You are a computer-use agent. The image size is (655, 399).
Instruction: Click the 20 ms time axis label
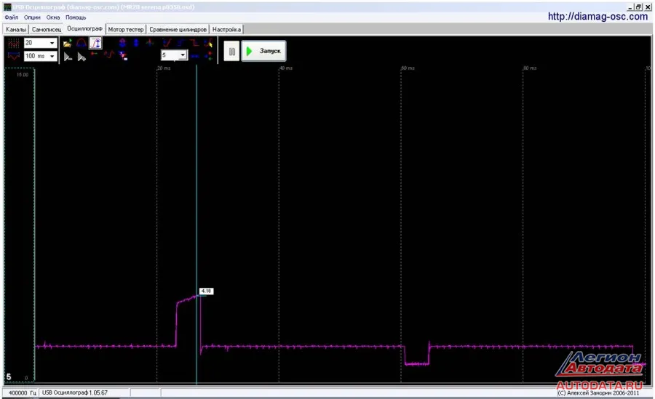point(164,68)
